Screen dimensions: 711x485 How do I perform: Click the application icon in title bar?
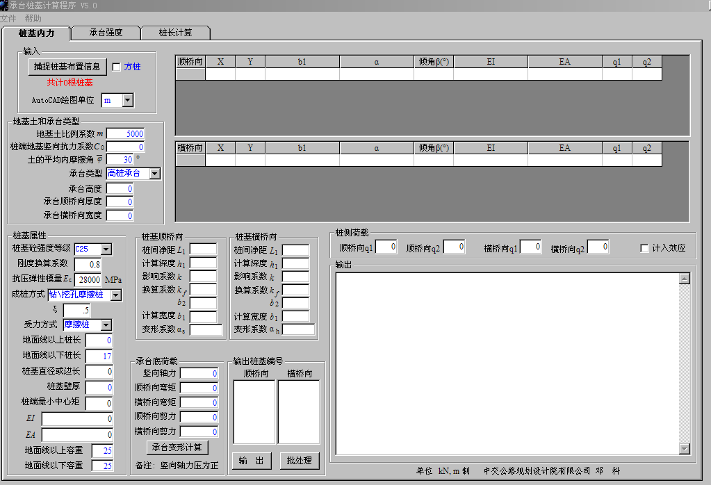click(x=4, y=6)
